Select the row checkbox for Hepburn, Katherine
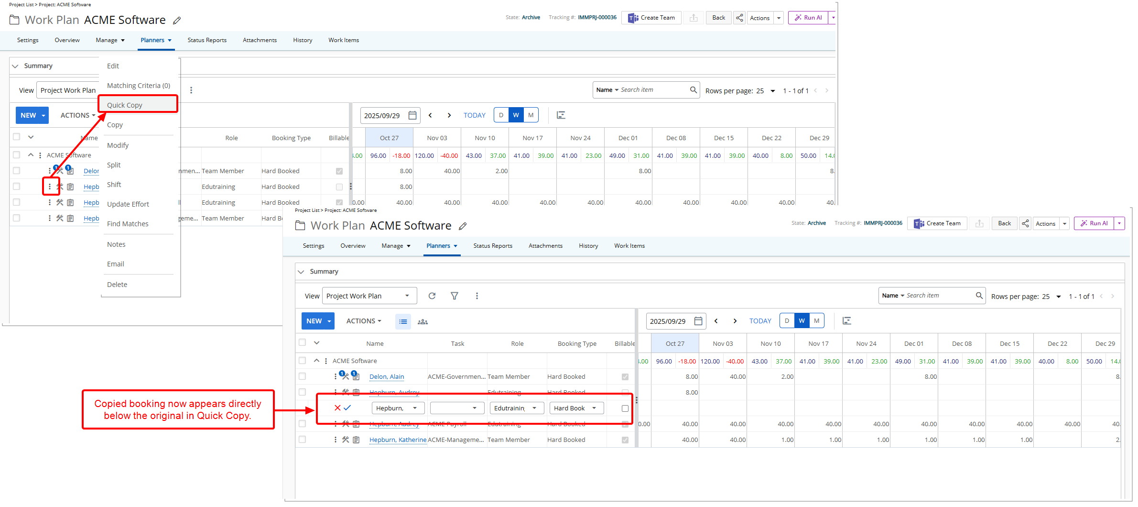The width and height of the screenshot is (1138, 507). pos(302,440)
